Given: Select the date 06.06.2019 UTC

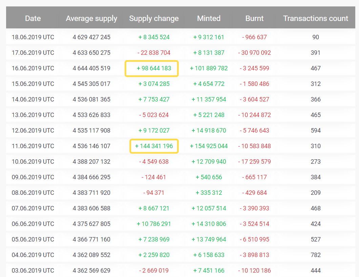Looking at the screenshot, I should point(33,224).
